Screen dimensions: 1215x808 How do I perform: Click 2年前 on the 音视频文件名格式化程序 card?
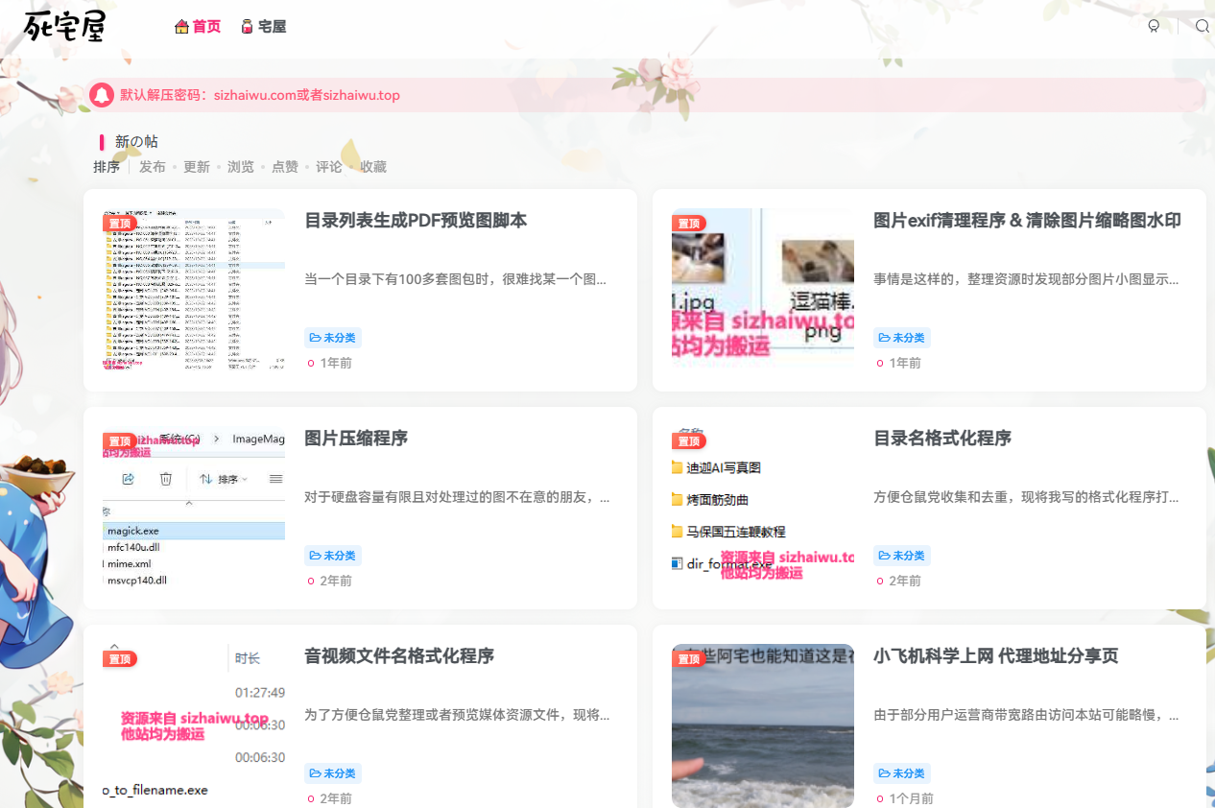[336, 798]
